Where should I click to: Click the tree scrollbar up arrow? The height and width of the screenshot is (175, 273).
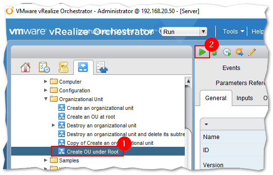pos(188,81)
